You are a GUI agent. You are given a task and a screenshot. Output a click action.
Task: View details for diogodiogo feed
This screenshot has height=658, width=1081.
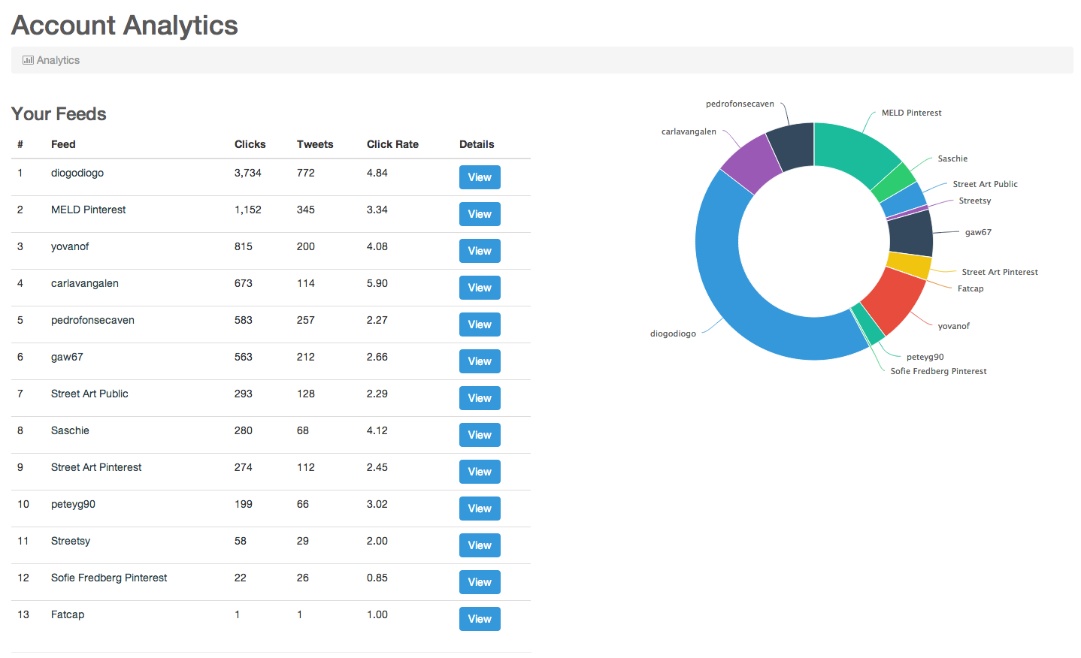(x=479, y=177)
